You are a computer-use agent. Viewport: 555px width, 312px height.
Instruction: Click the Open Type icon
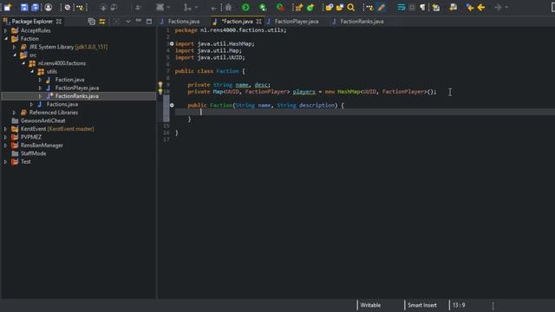329,8
